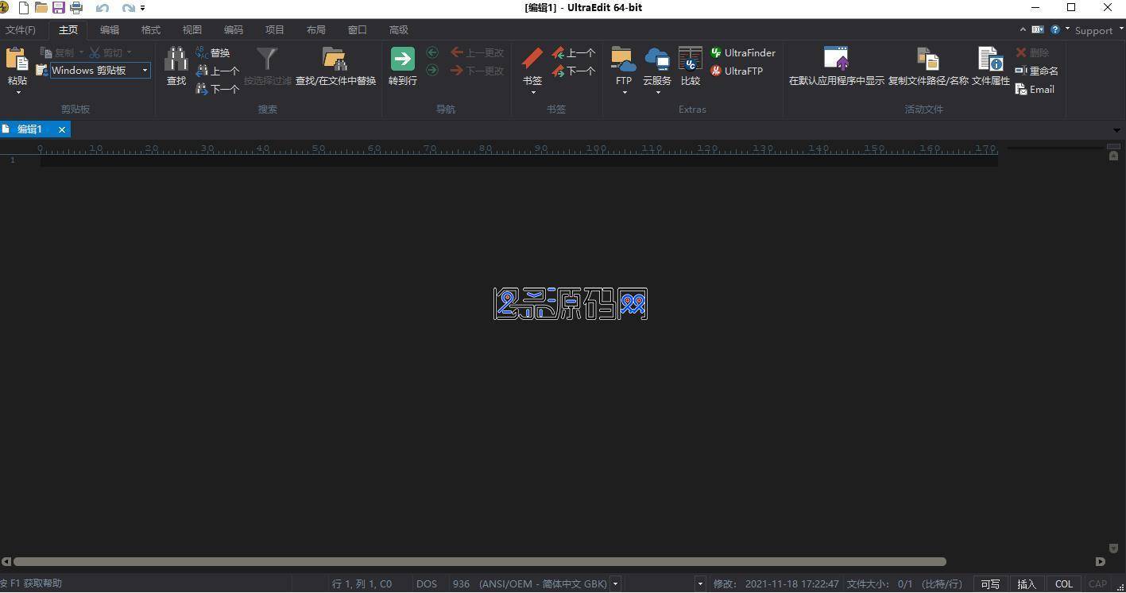Save the document with the floppy disk icon
This screenshot has height=593, width=1126.
58,8
